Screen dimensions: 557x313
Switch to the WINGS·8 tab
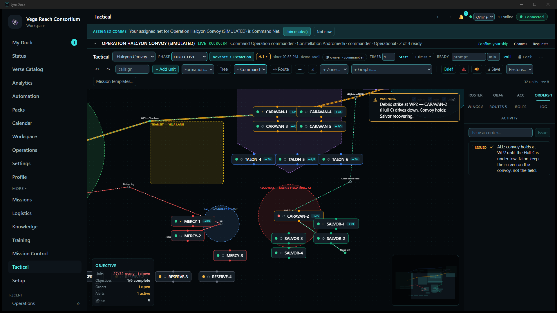click(x=475, y=107)
